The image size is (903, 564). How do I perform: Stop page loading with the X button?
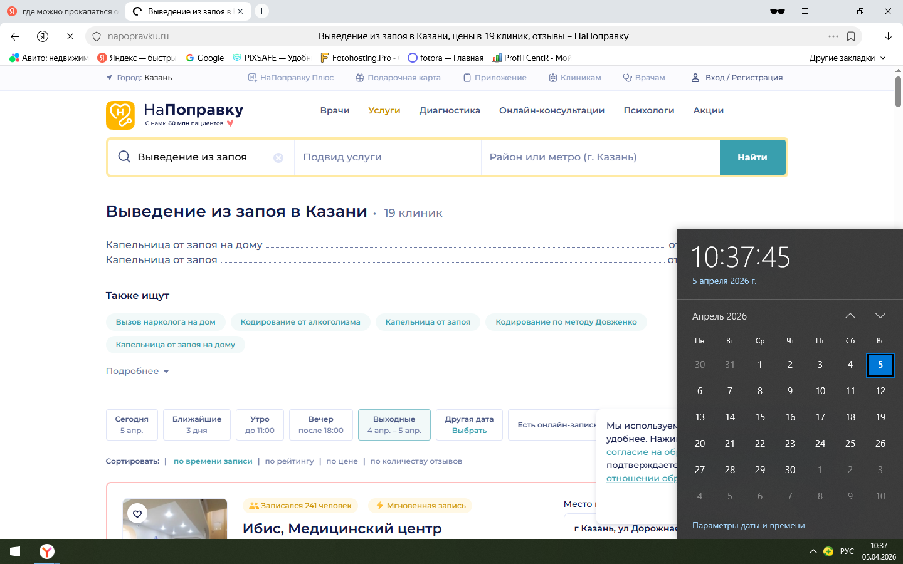click(70, 36)
